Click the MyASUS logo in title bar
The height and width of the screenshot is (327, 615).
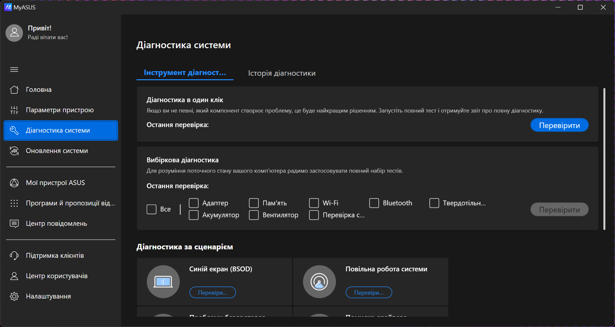[x=8, y=7]
